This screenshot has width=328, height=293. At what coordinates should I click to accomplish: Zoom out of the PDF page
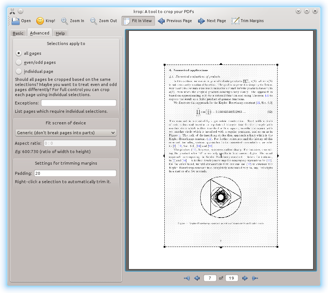click(x=103, y=21)
